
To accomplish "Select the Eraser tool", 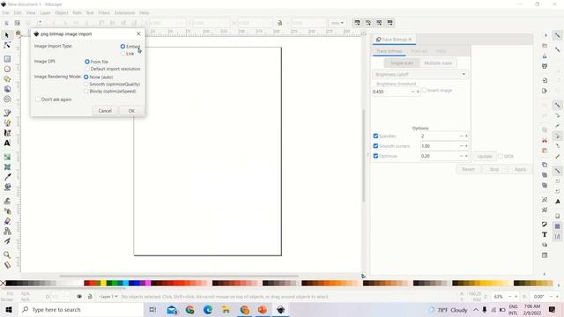I will [7, 221].
